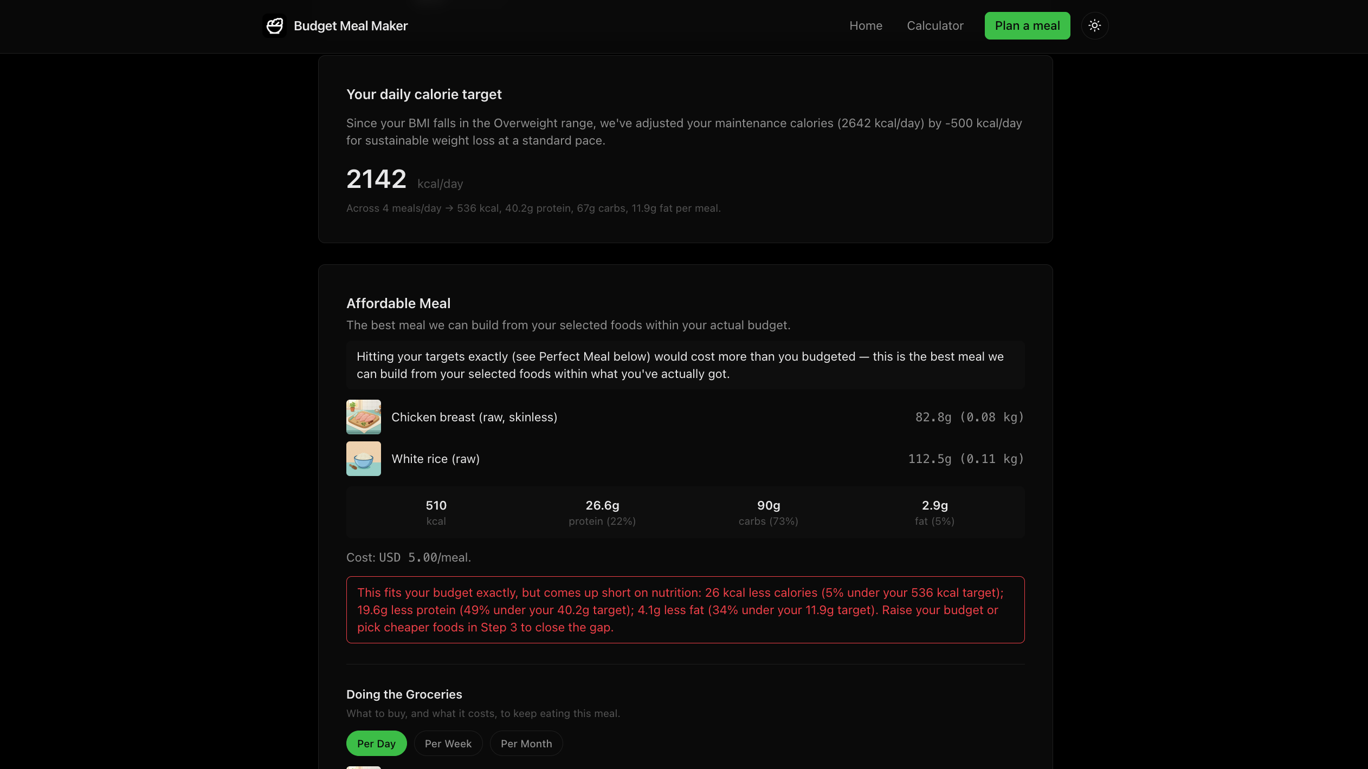Click the 2.9g fat stat
The width and height of the screenshot is (1368, 769).
[934, 512]
